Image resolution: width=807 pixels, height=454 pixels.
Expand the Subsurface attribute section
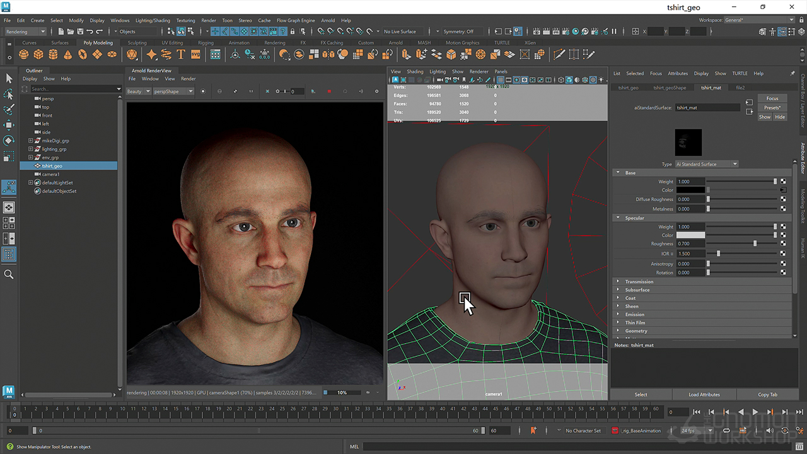click(x=638, y=290)
